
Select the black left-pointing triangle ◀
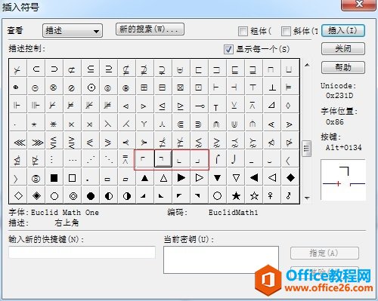coord(254,177)
